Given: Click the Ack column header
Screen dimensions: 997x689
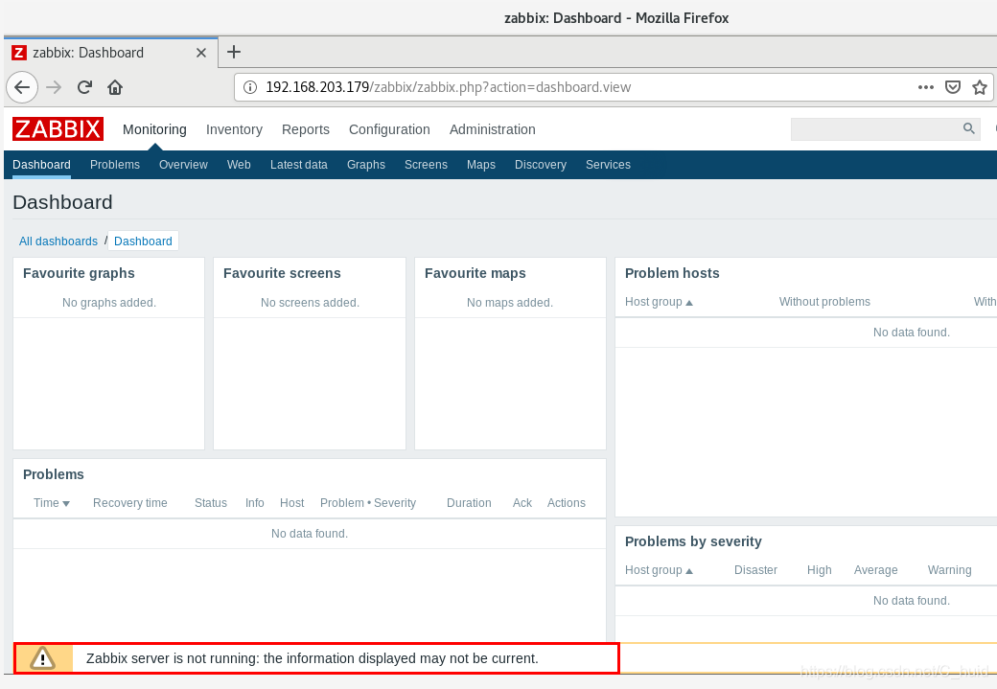Looking at the screenshot, I should click(522, 503).
